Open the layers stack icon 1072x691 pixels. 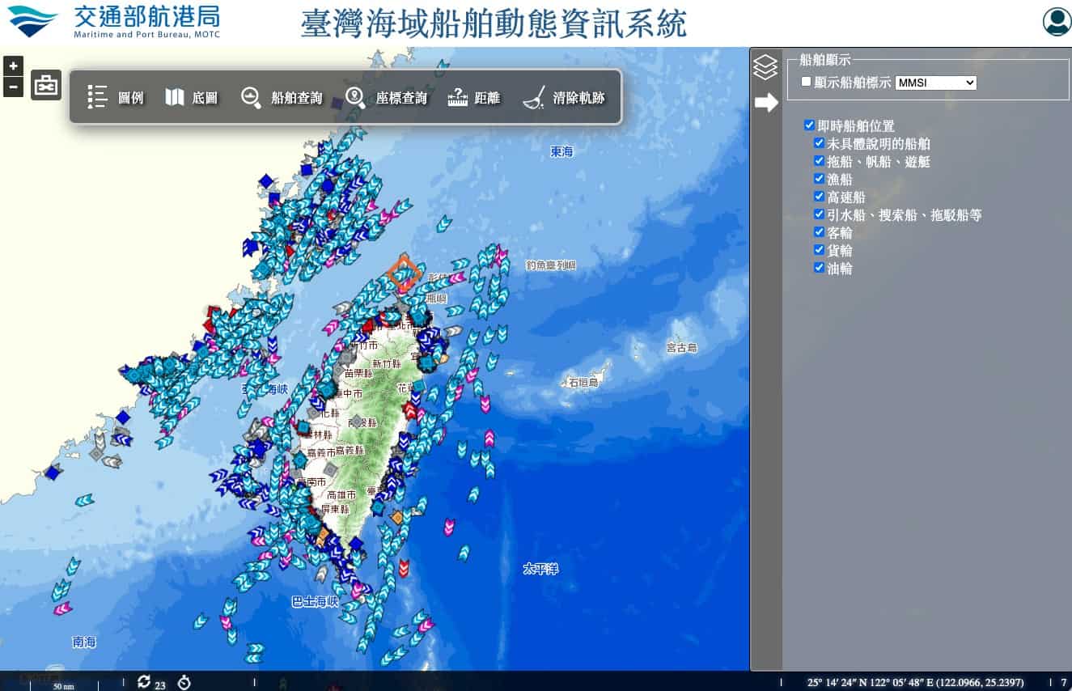(x=765, y=67)
